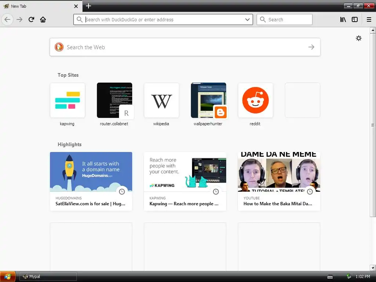Select the Mypal taskbar button

click(x=48, y=276)
